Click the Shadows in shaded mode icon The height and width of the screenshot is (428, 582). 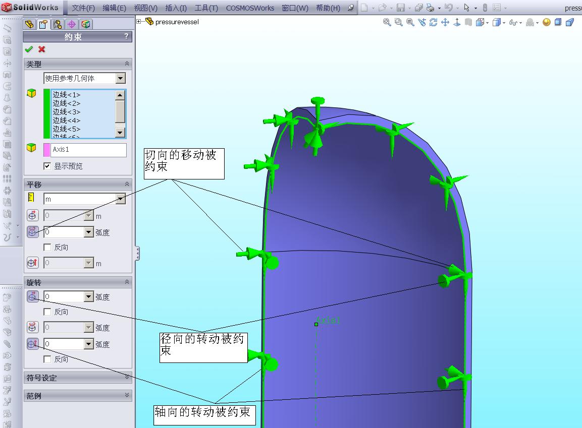click(558, 22)
